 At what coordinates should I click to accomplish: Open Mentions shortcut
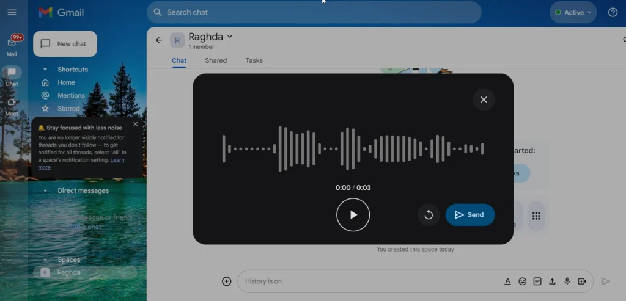71,95
